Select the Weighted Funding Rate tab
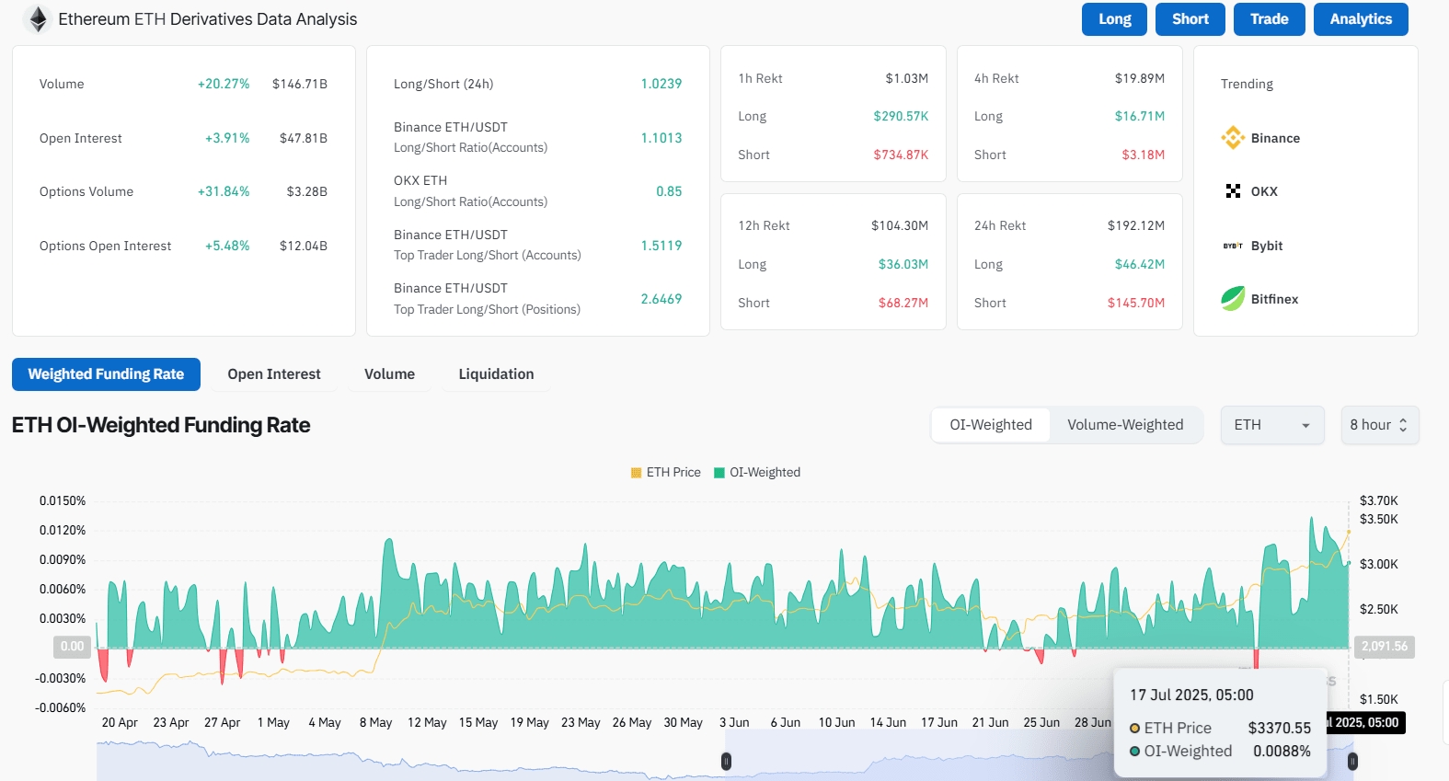 point(106,374)
